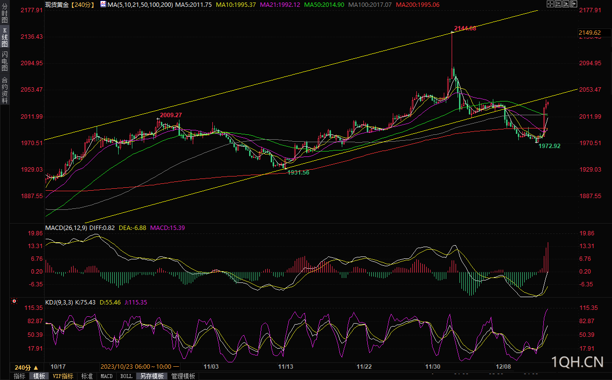Open 合约资料 sidebar tab

coord(5,90)
